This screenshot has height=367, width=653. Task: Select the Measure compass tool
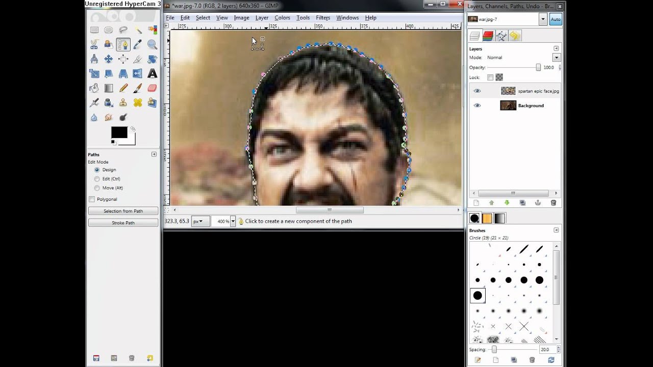94,59
